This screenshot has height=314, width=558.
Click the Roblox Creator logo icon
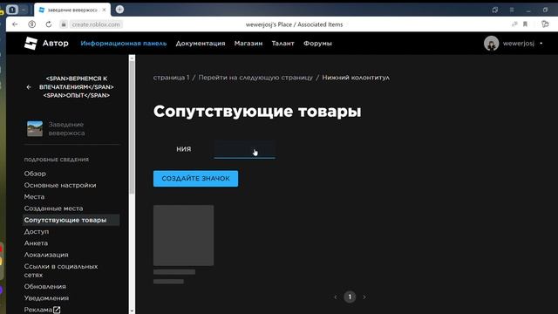31,43
